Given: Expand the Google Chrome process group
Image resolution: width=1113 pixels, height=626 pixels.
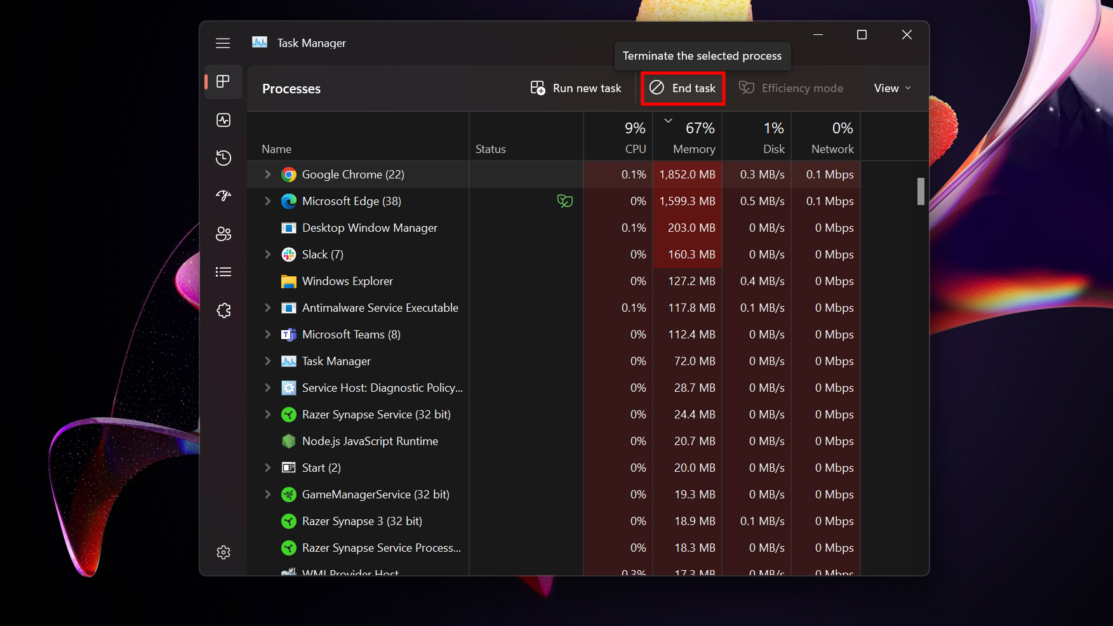Looking at the screenshot, I should click(x=267, y=175).
